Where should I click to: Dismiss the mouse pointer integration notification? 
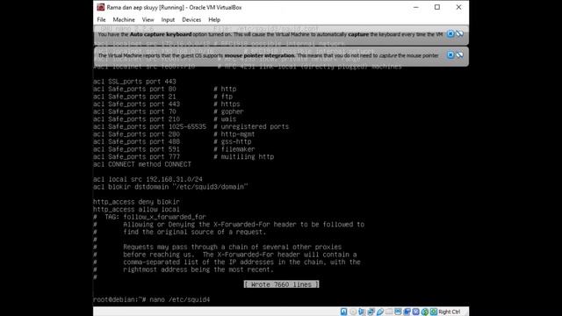(450, 55)
